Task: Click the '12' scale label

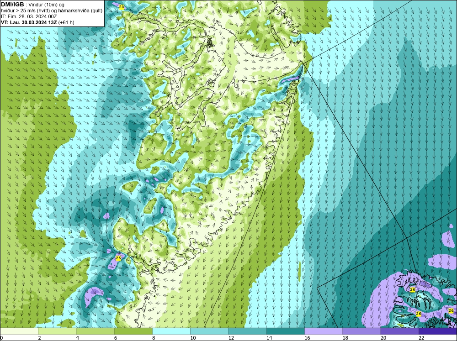Action: pos(231,338)
